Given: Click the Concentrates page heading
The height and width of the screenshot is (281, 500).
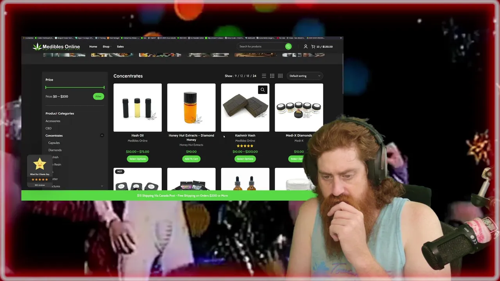Looking at the screenshot, I should (128, 76).
